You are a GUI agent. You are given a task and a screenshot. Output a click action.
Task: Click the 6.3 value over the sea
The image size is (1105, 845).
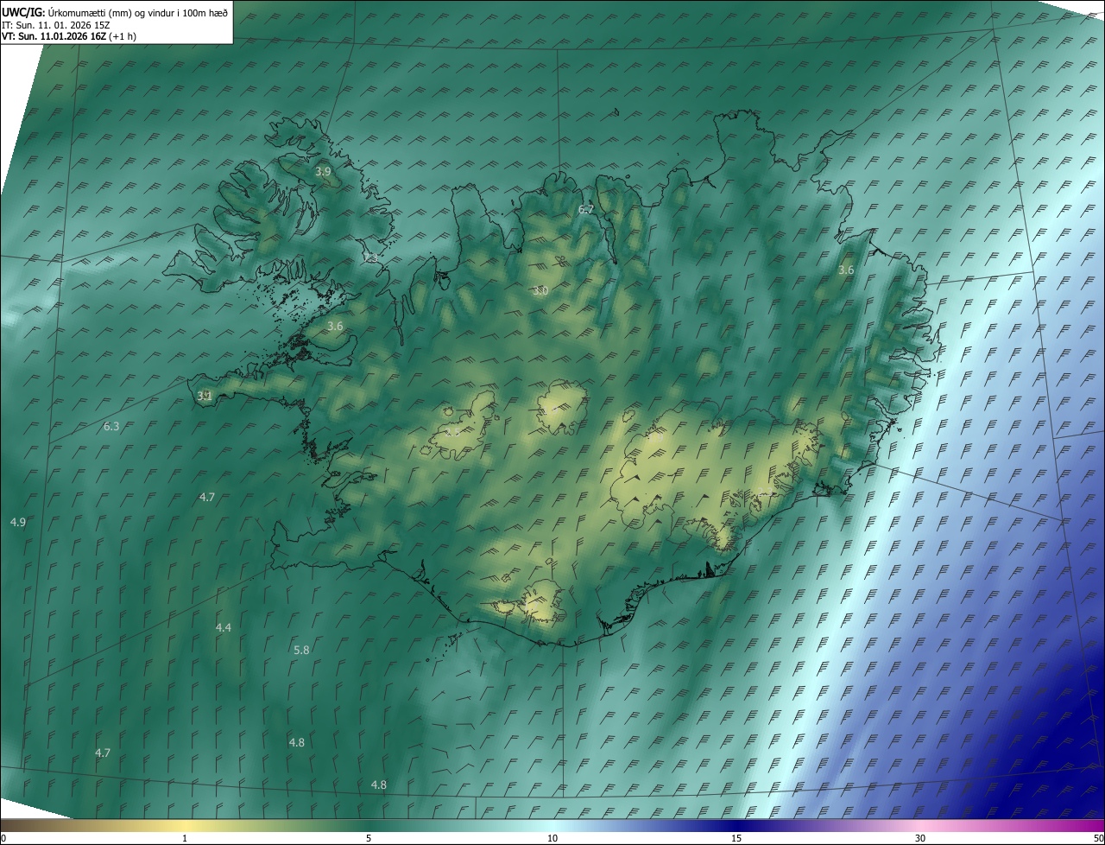click(x=111, y=426)
